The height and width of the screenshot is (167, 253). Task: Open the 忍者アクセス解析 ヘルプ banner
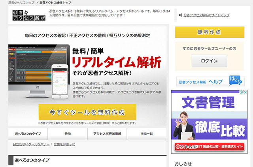[x=210, y=82]
